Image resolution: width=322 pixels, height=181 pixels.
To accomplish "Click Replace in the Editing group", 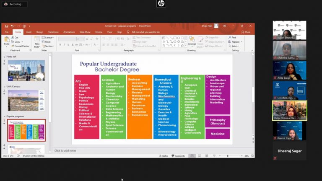I will [234, 41].
